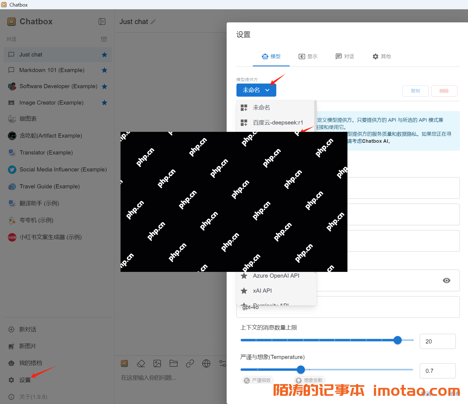The image size is (468, 404).
Task: Click the Chatbox model icon in input toolbar
Action: (x=124, y=363)
